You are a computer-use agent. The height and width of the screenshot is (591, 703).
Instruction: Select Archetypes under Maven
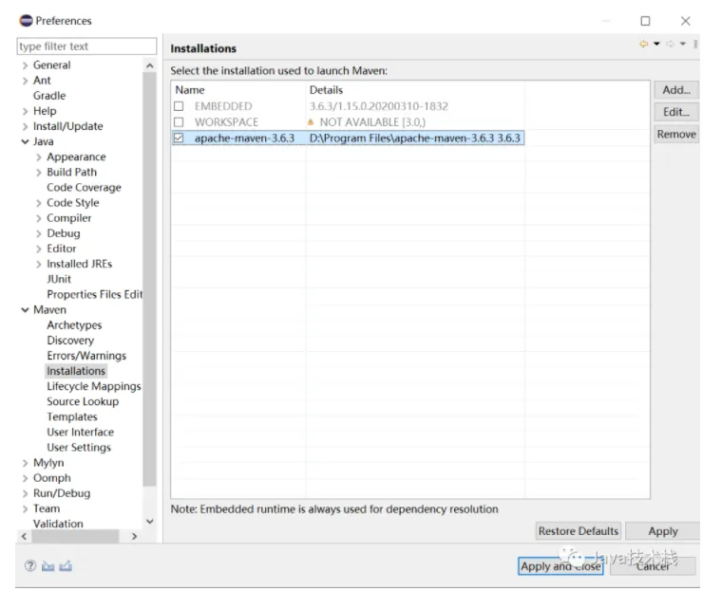tap(74, 325)
